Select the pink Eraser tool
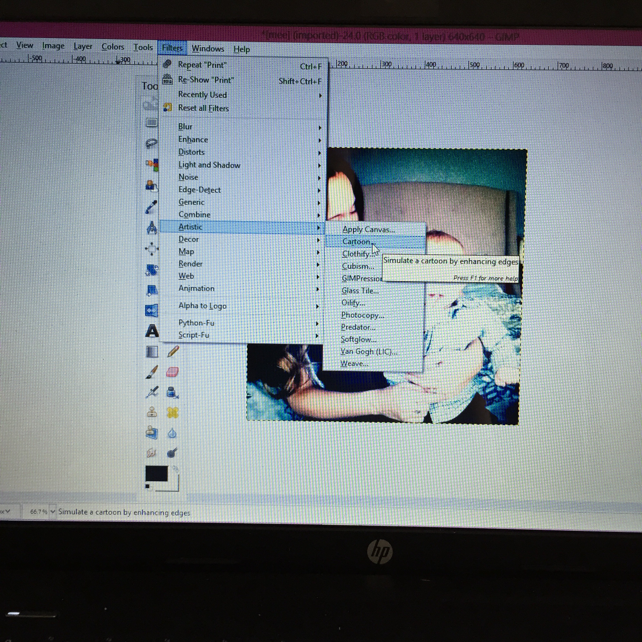642x642 pixels. point(173,372)
